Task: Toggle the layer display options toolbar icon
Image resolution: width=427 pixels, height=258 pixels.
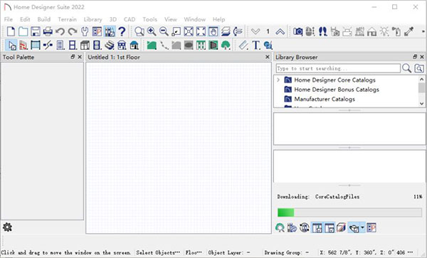Action: pyautogui.click(x=226, y=31)
